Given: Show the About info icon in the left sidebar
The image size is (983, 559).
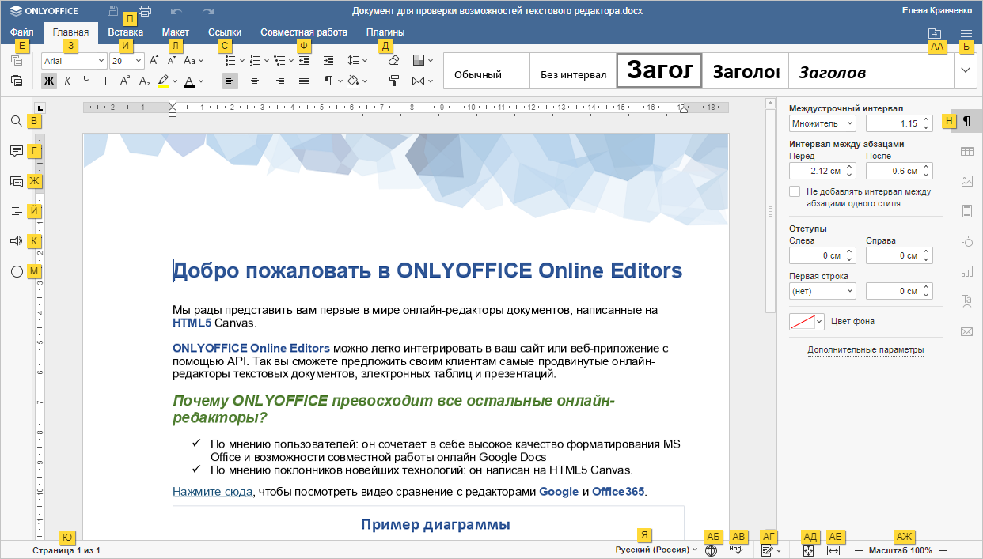Looking at the screenshot, I should point(17,271).
